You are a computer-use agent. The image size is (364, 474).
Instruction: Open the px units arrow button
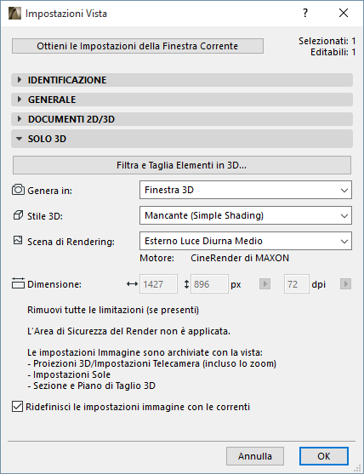pyautogui.click(x=264, y=284)
